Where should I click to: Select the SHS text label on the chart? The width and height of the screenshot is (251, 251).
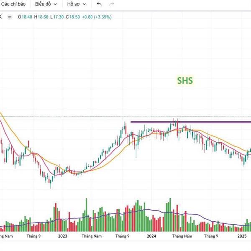[x=185, y=80]
